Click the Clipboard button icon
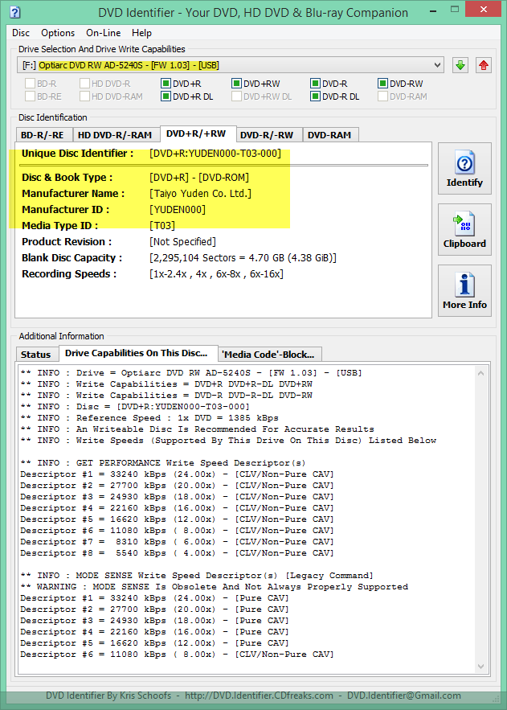 464,224
